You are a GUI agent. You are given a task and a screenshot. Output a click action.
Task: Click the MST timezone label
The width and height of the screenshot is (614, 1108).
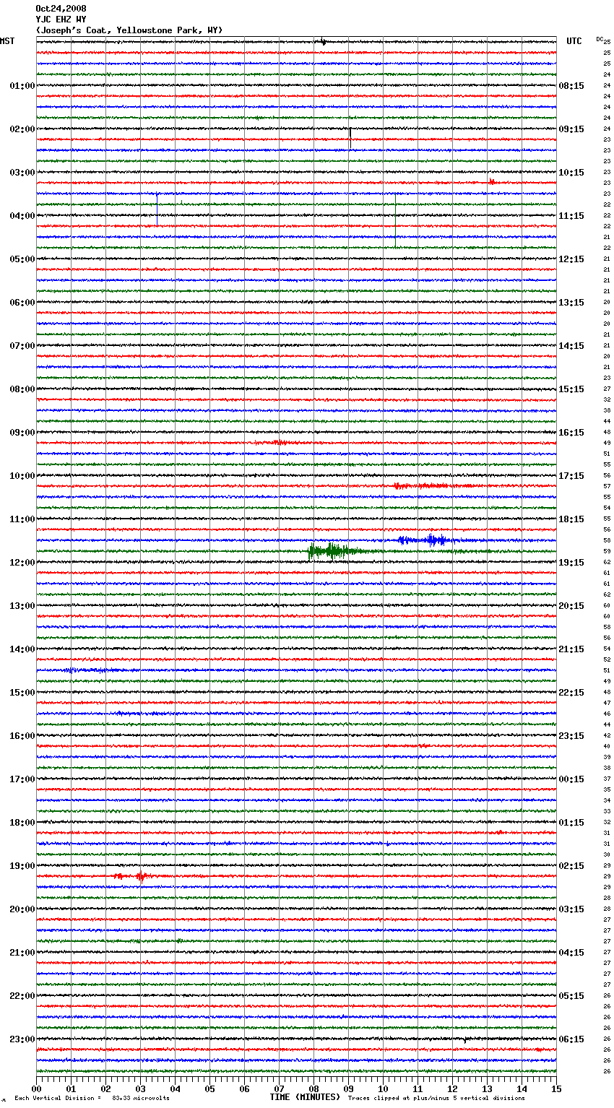[7, 41]
